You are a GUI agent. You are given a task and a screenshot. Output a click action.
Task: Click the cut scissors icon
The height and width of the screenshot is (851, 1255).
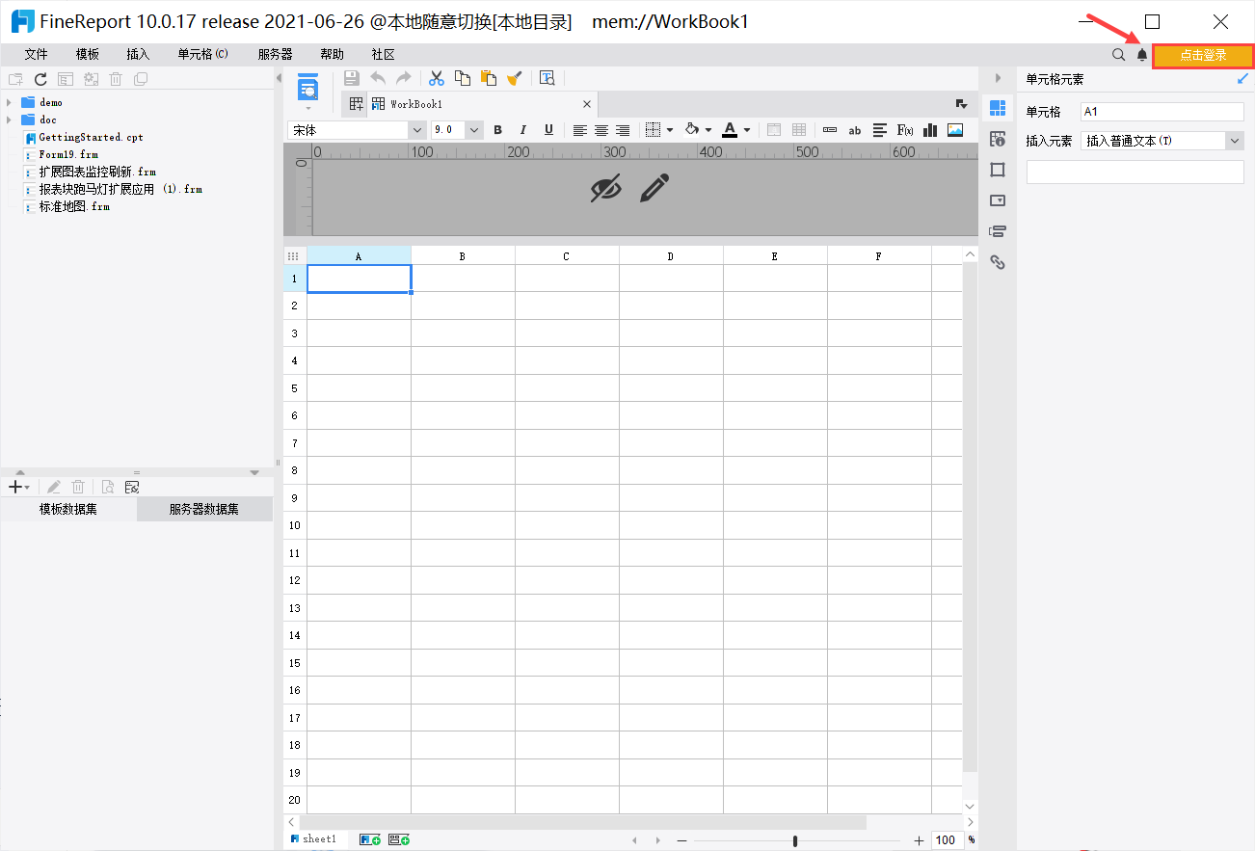pyautogui.click(x=437, y=79)
